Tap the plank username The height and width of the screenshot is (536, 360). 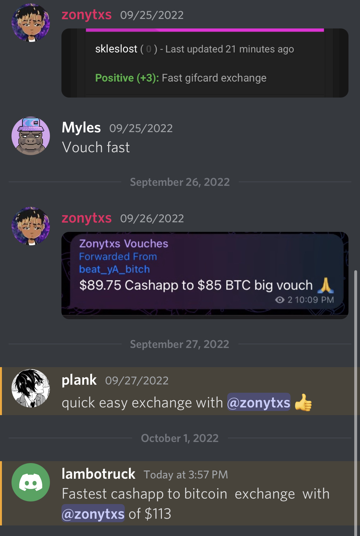pos(79,380)
